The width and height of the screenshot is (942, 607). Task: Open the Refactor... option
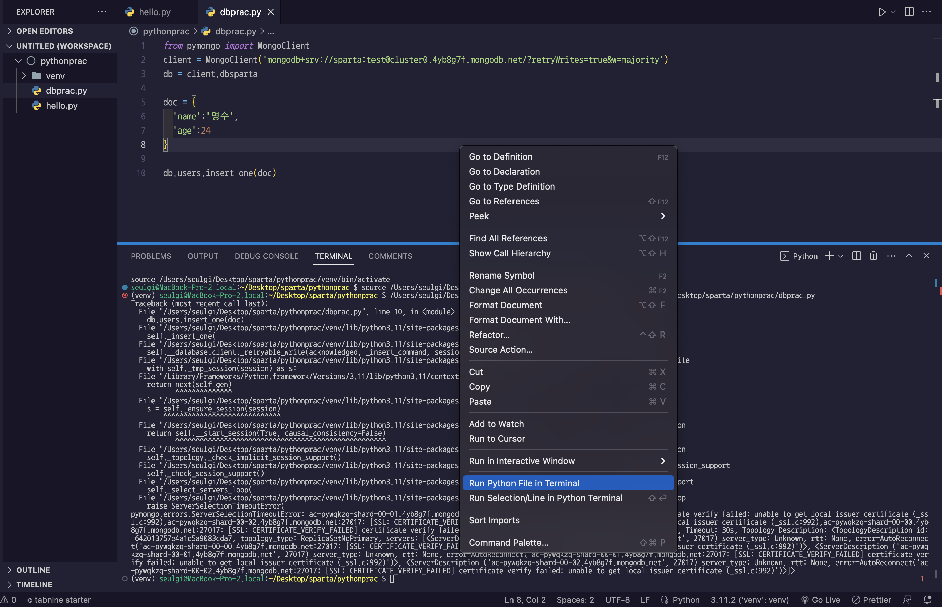click(568, 335)
